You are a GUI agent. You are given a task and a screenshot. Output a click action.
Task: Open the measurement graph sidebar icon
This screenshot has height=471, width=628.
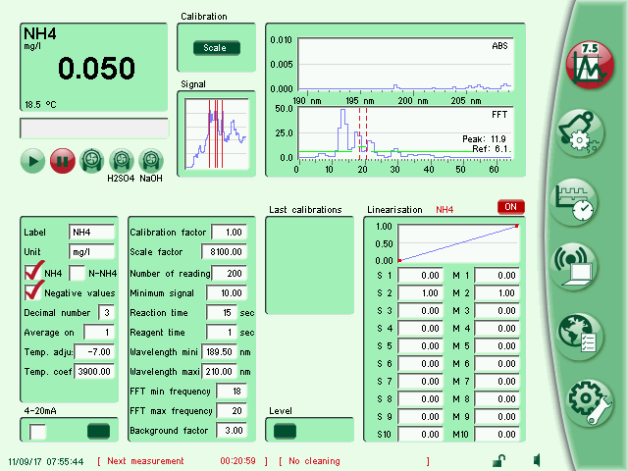[x=586, y=66]
